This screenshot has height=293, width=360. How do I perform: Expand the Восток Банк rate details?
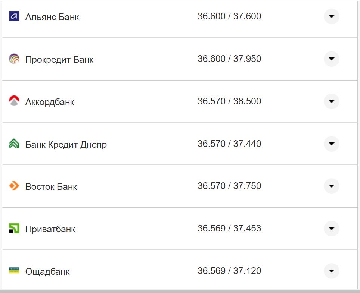(x=331, y=186)
